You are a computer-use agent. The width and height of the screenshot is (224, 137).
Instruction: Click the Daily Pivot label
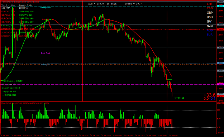click(x=46, y=53)
